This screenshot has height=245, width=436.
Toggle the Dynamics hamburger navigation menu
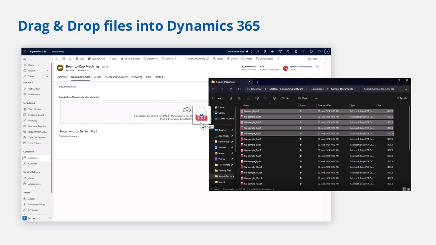pos(25,59)
